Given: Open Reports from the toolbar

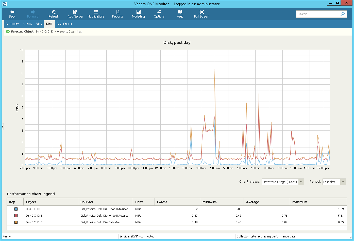Looking at the screenshot, I should pos(117,14).
